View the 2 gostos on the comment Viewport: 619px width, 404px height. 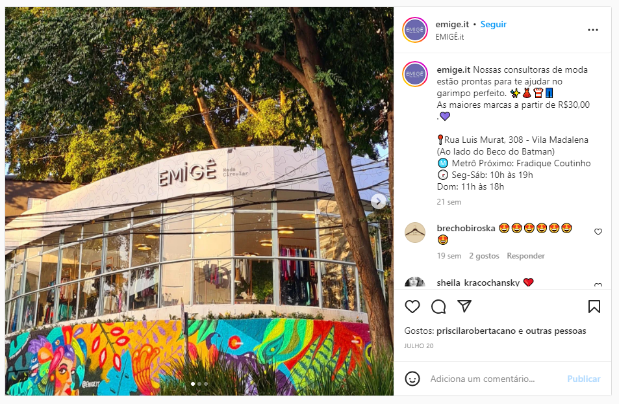[x=484, y=256]
